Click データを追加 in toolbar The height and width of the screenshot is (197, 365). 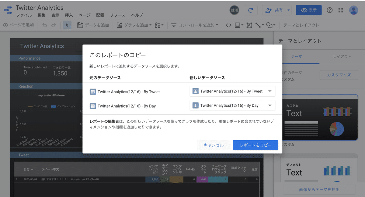(93, 25)
